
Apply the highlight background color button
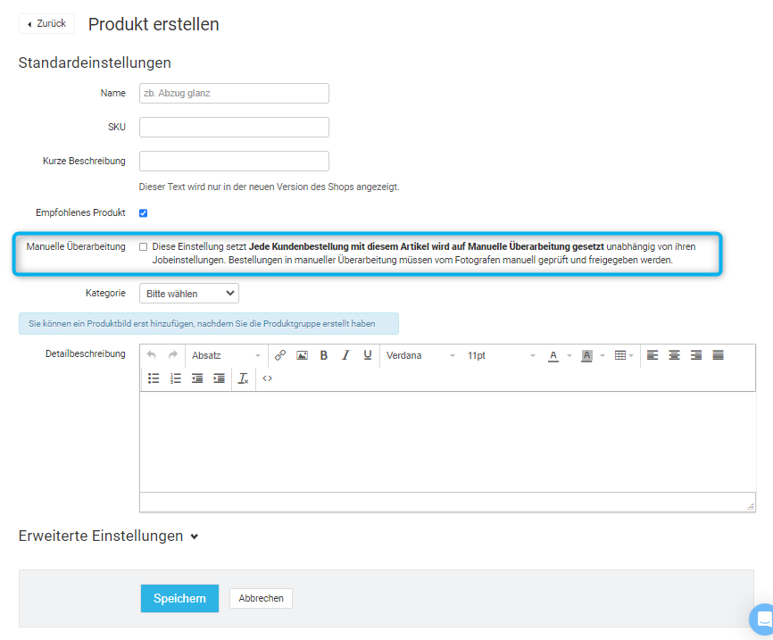(586, 355)
